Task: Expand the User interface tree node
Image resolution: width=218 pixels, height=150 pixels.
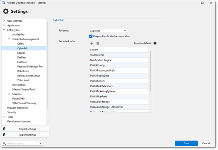Action: (4, 21)
